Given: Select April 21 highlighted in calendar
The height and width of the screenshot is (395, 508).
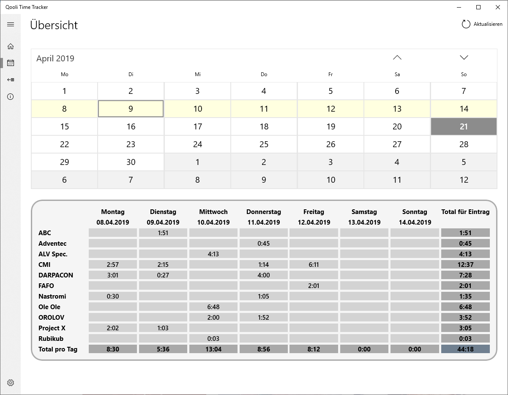Looking at the screenshot, I should [x=464, y=126].
